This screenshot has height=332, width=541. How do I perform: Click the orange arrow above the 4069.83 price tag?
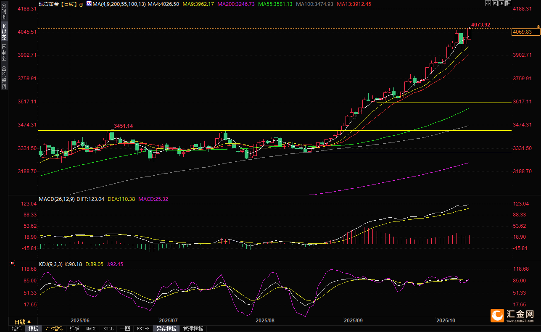click(x=538, y=27)
